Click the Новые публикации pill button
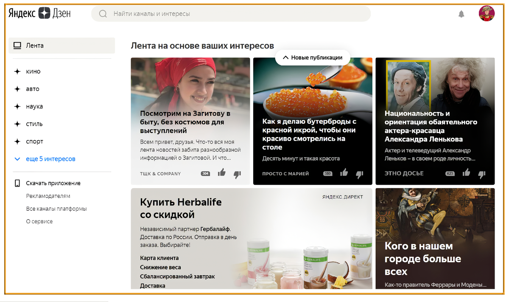509x302 pixels. pos(313,57)
